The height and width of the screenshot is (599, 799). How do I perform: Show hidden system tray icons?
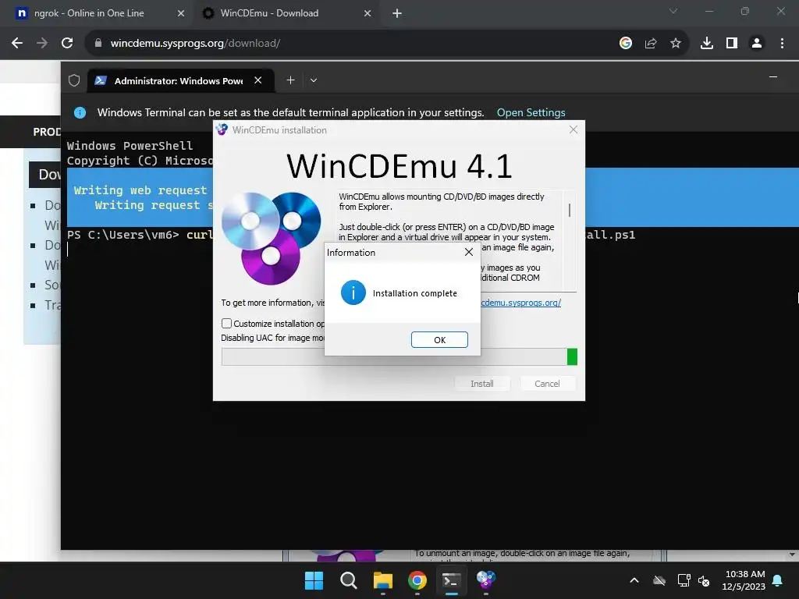[x=634, y=580]
